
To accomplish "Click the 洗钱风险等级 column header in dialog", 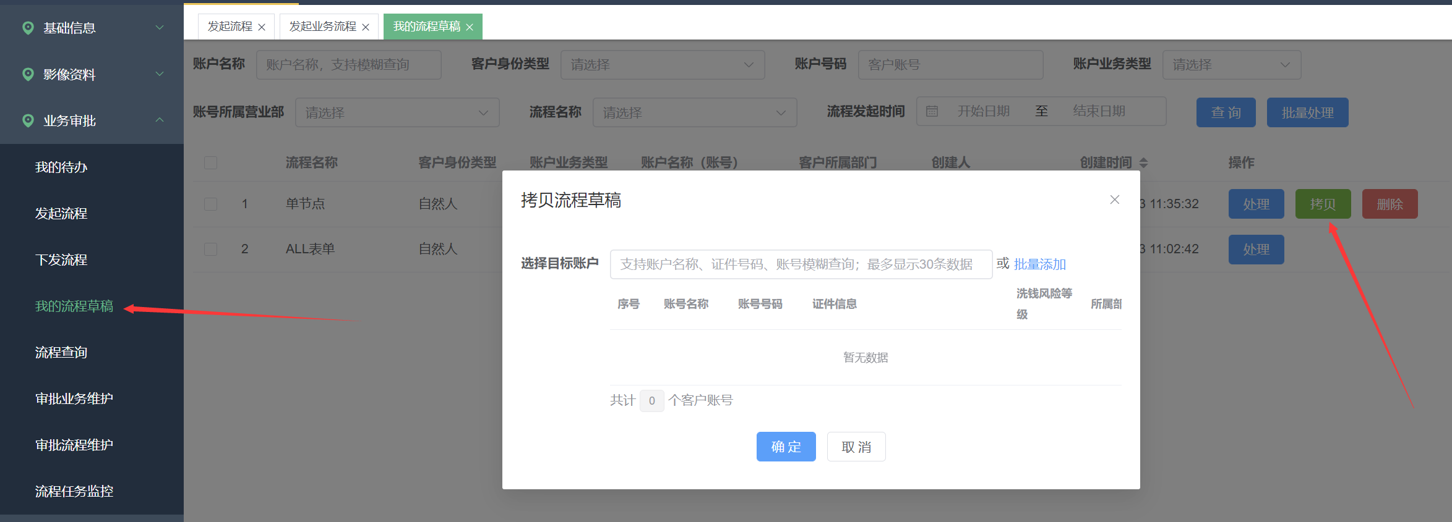I will pos(1044,303).
